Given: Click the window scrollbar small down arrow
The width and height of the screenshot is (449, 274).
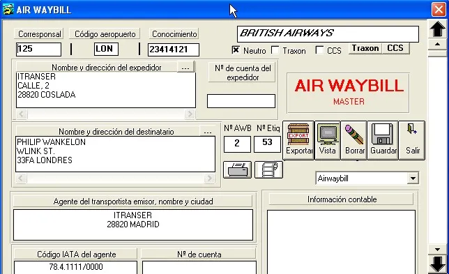Looking at the screenshot, I should (437, 250).
